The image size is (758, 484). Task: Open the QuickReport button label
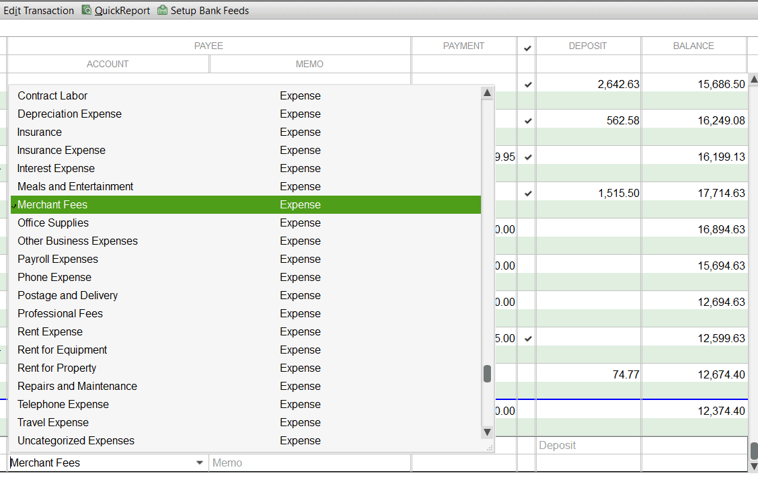[122, 11]
